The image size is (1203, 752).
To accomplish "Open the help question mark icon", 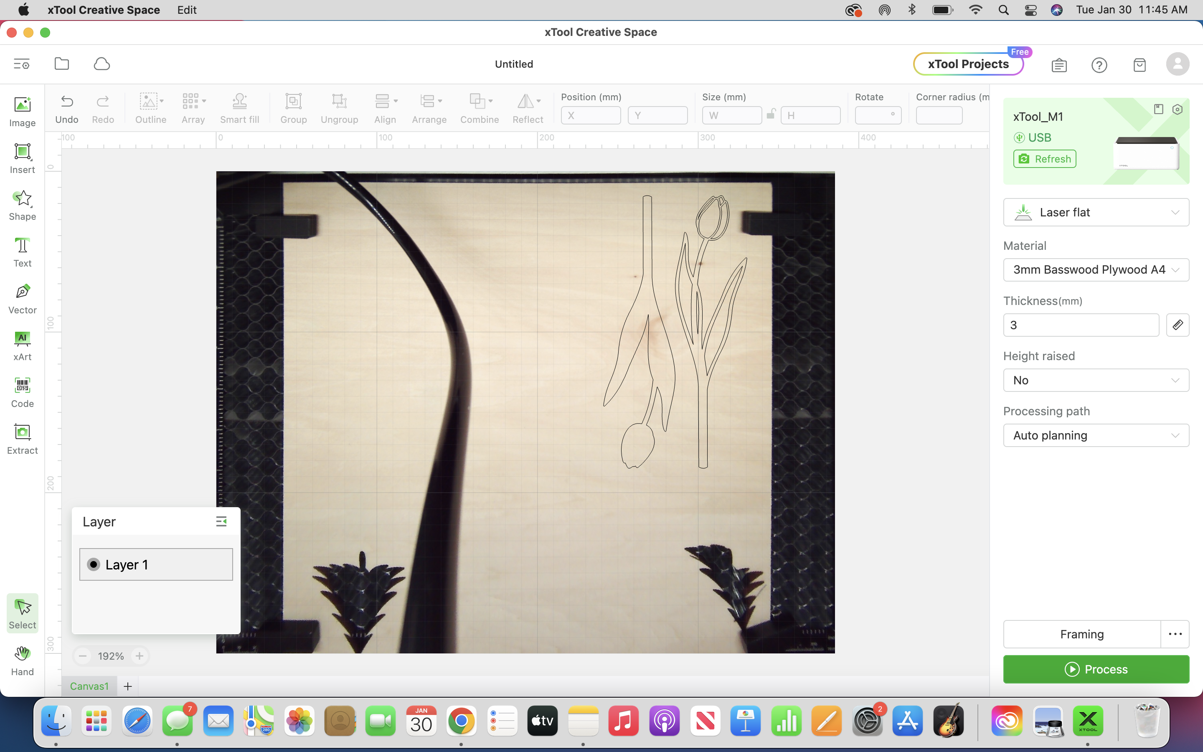I will pos(1099,65).
